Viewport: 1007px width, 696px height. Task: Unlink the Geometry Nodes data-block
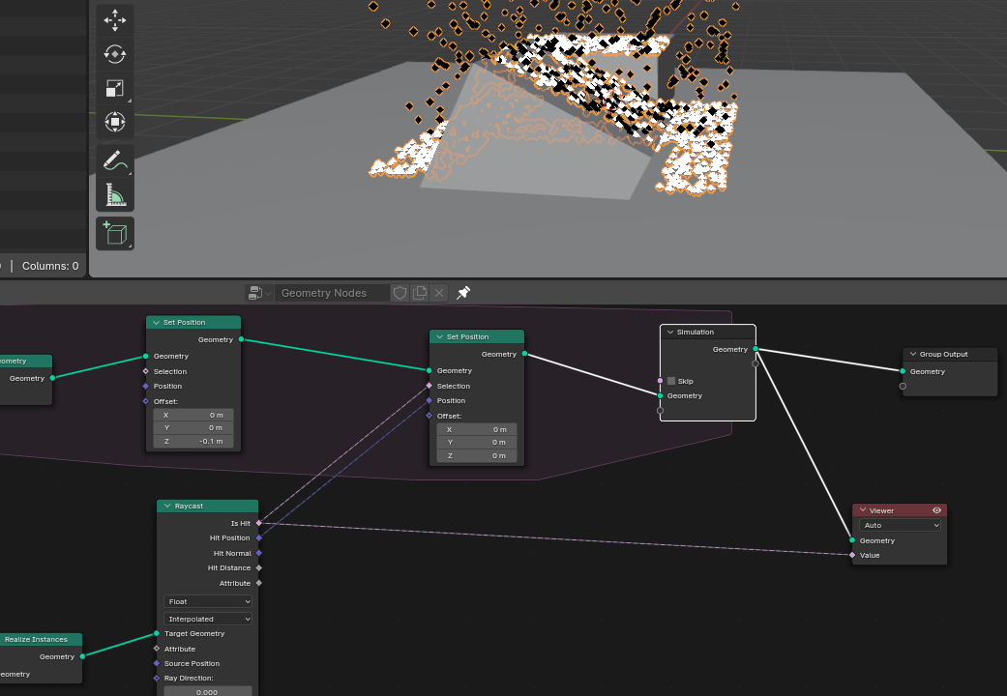point(439,293)
